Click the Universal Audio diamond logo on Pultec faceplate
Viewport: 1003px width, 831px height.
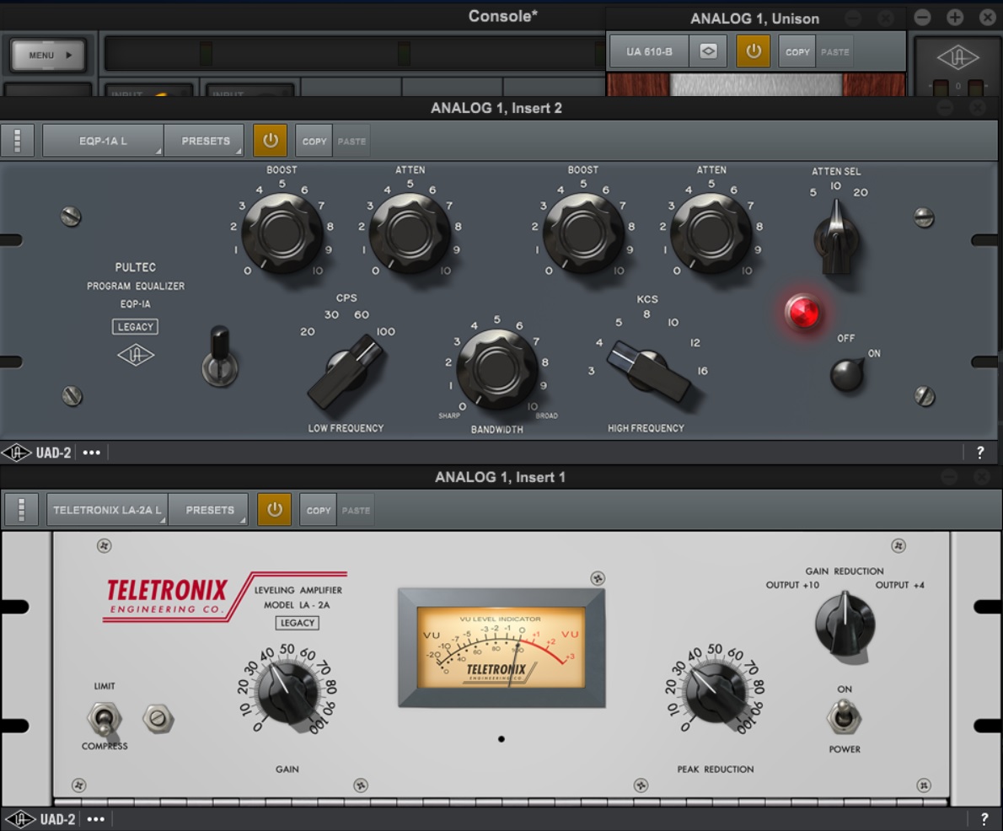pyautogui.click(x=136, y=355)
